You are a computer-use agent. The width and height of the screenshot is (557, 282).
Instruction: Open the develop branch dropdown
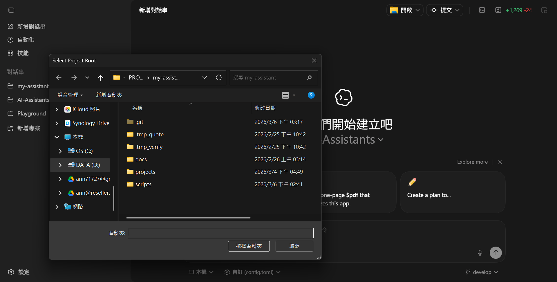(482, 272)
